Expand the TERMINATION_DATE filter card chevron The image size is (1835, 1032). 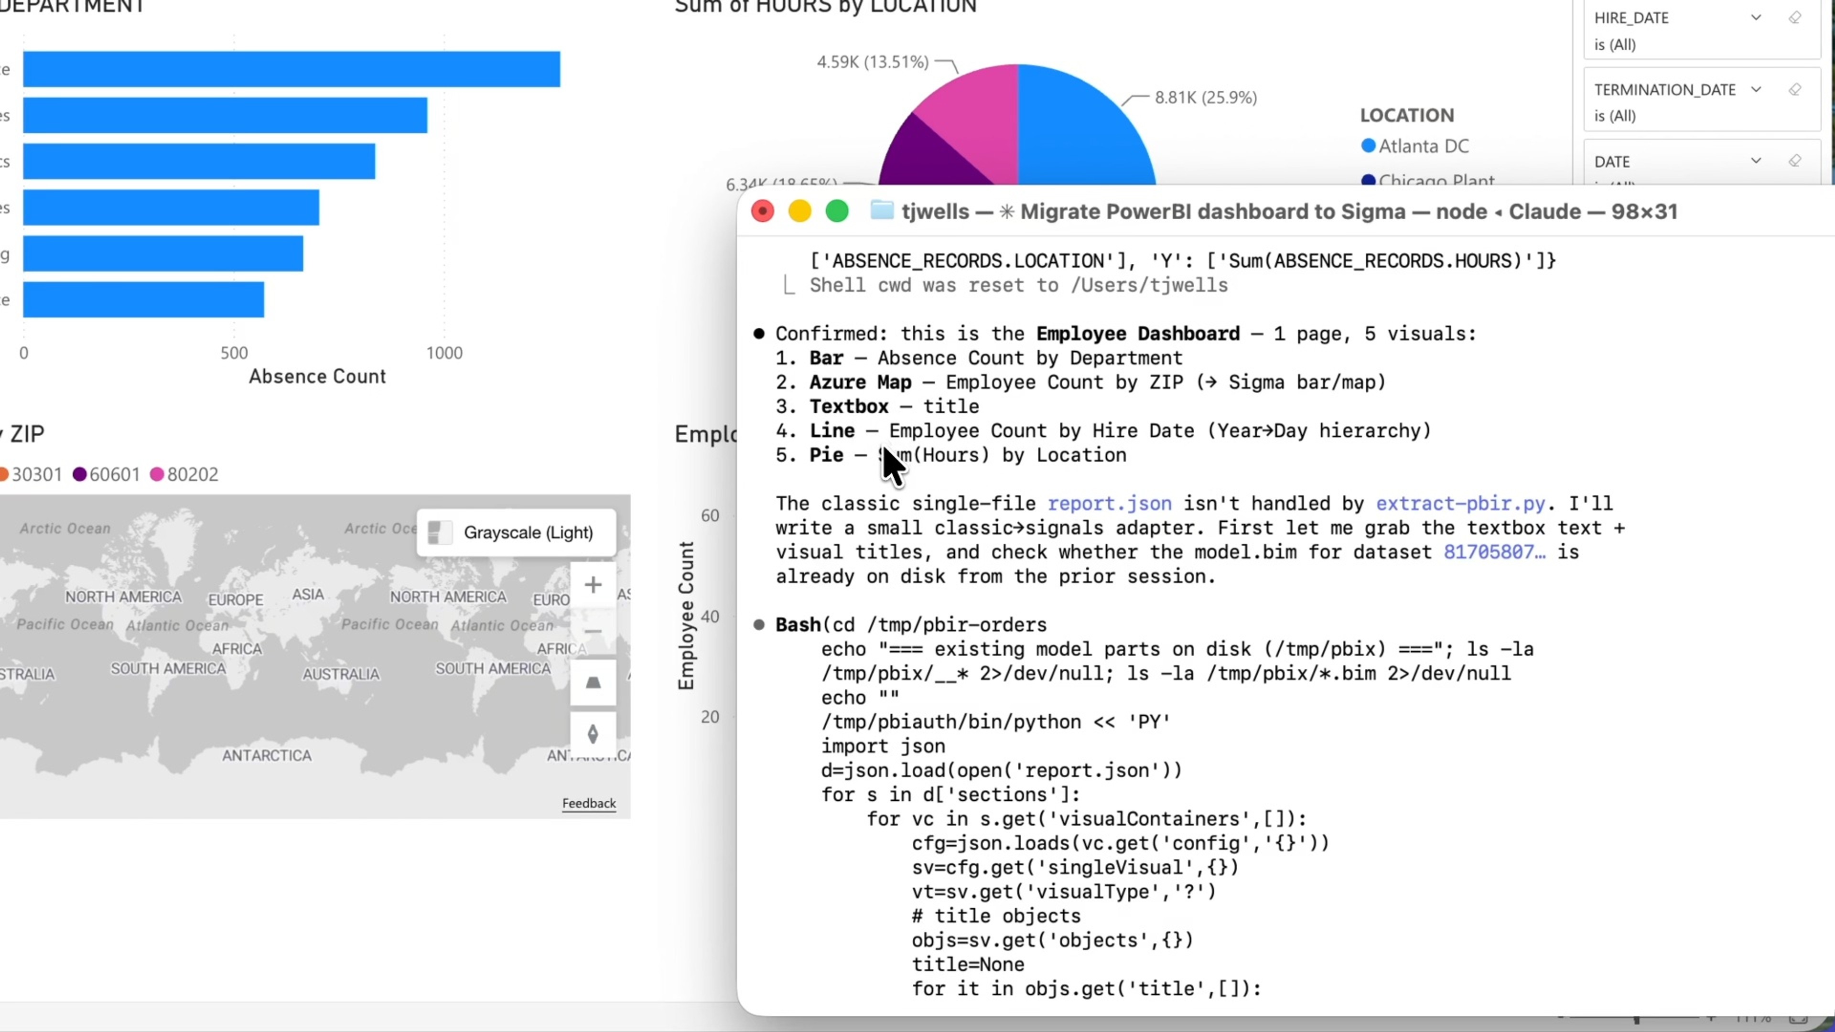[x=1756, y=89]
